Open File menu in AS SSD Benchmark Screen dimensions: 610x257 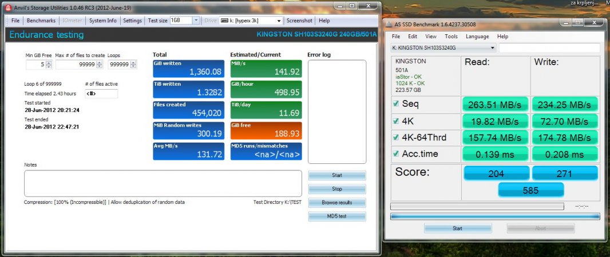click(x=396, y=37)
